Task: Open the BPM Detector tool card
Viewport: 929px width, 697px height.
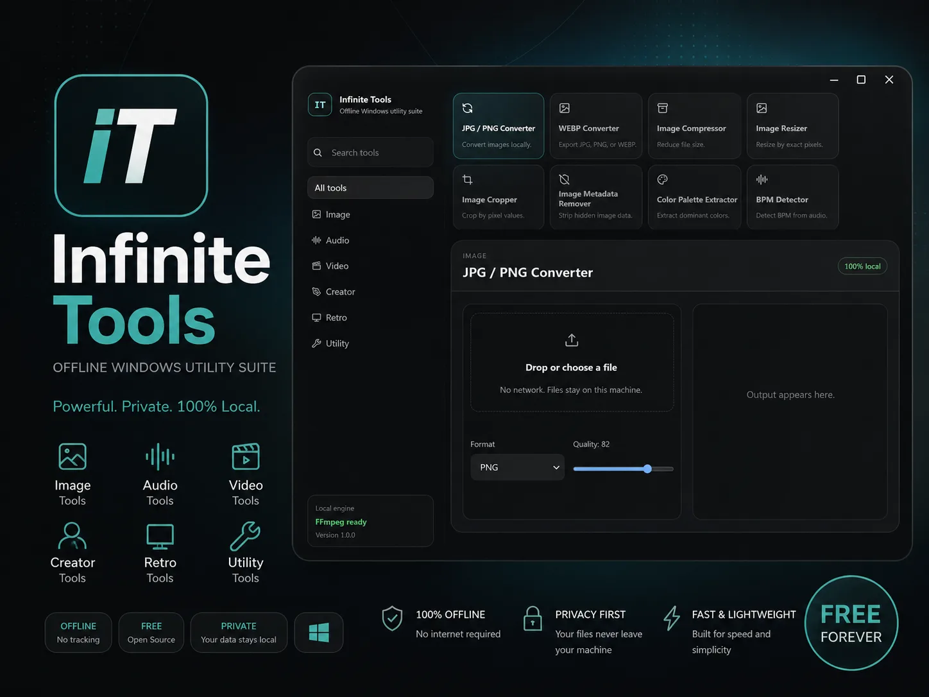Action: 793,197
